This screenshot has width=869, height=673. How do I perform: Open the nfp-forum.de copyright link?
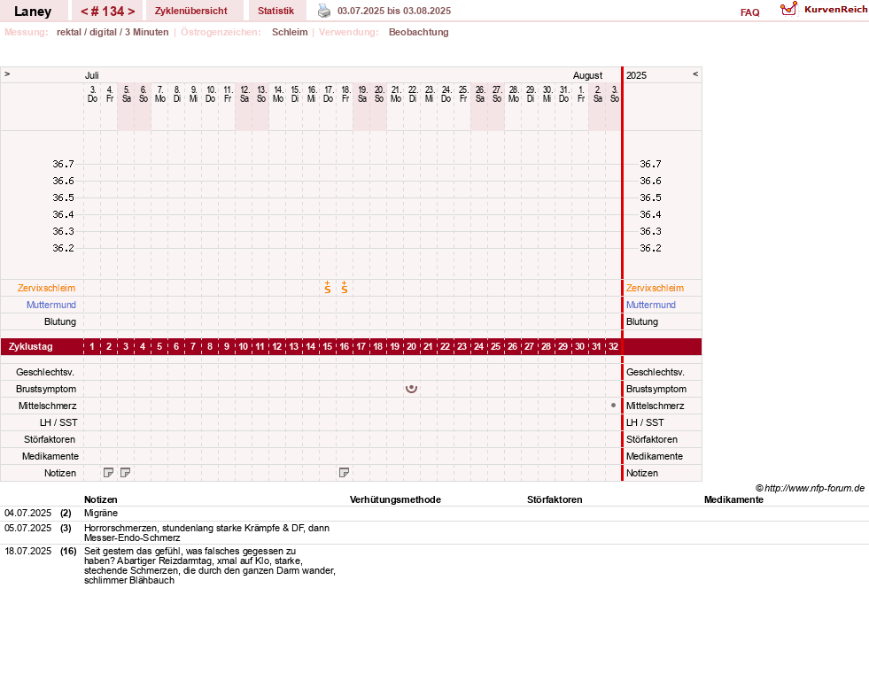coord(810,488)
